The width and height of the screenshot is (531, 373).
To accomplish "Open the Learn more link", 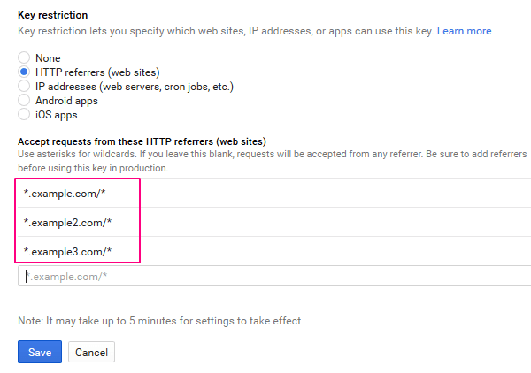I will [x=464, y=31].
